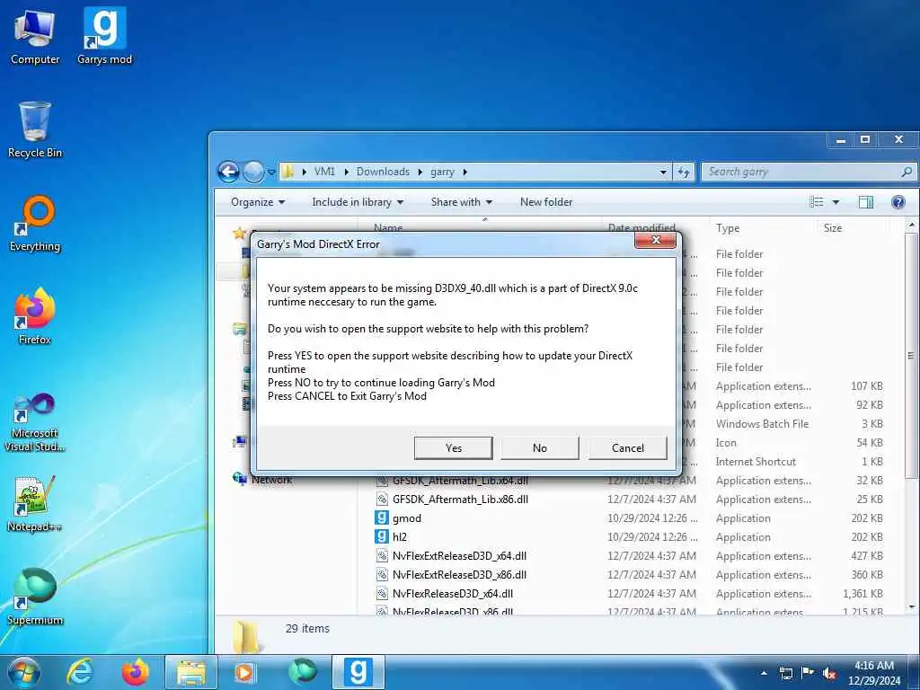Open the address bar history dropdown
920x690 pixels.
pos(663,172)
